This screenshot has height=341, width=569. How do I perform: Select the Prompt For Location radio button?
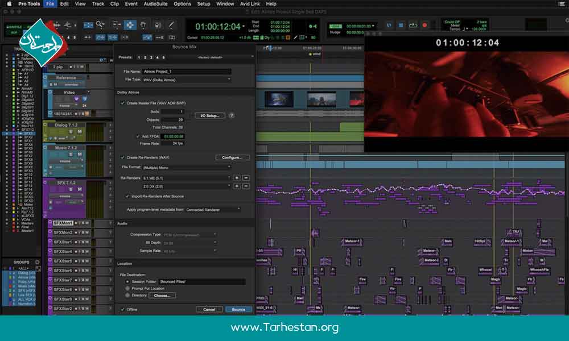(x=127, y=289)
